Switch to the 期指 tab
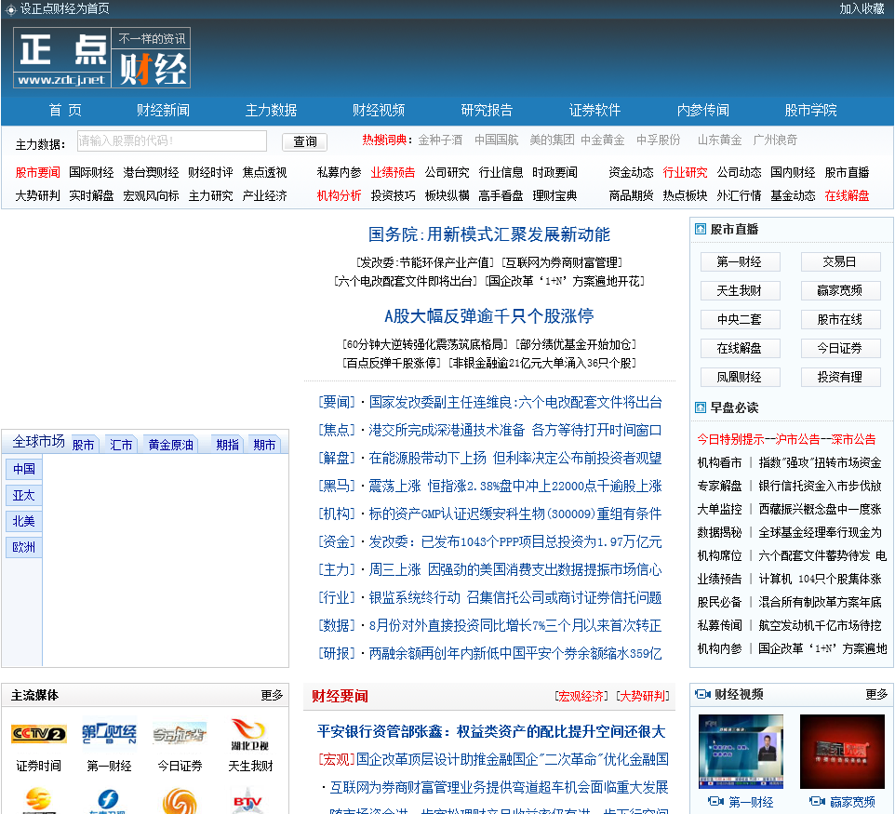This screenshot has width=895, height=814. pyautogui.click(x=227, y=445)
